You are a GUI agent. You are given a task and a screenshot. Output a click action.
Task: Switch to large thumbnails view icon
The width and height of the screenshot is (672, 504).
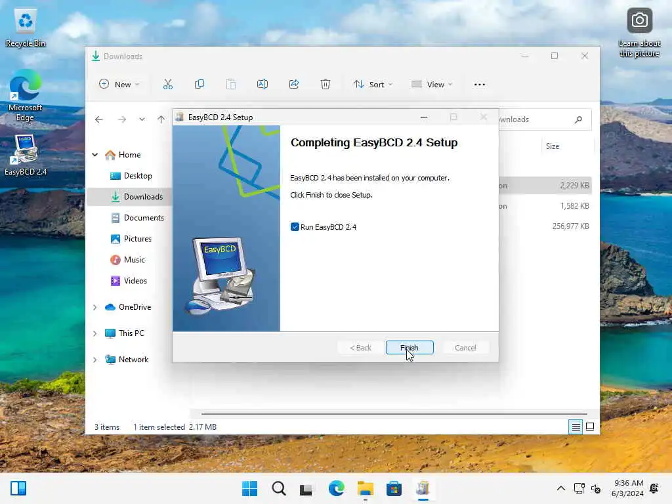pyautogui.click(x=590, y=427)
